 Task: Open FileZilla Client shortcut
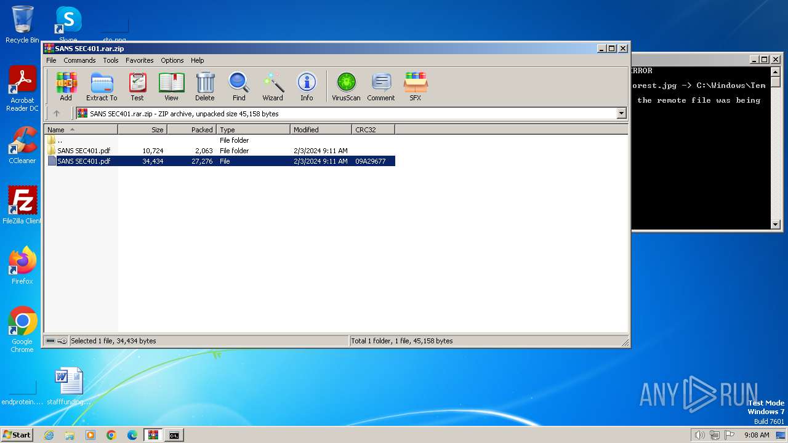point(22,206)
